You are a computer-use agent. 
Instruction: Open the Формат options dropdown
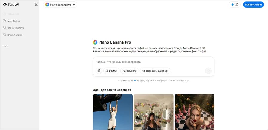111,71
